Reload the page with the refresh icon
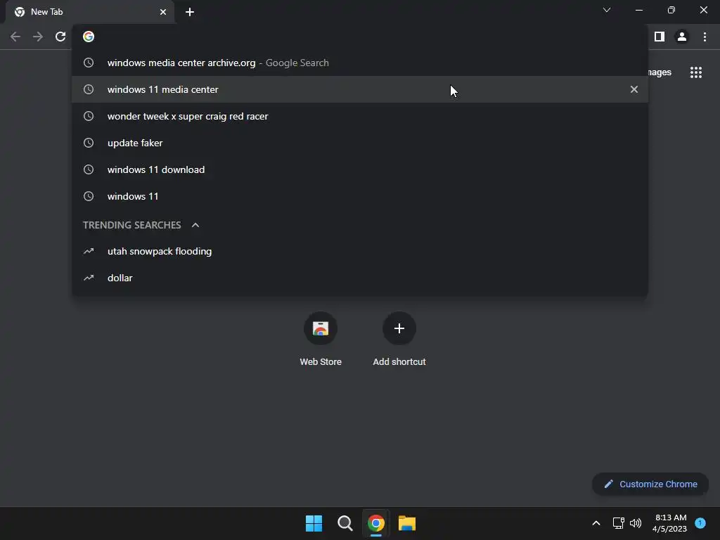Image resolution: width=720 pixels, height=540 pixels. (60, 37)
